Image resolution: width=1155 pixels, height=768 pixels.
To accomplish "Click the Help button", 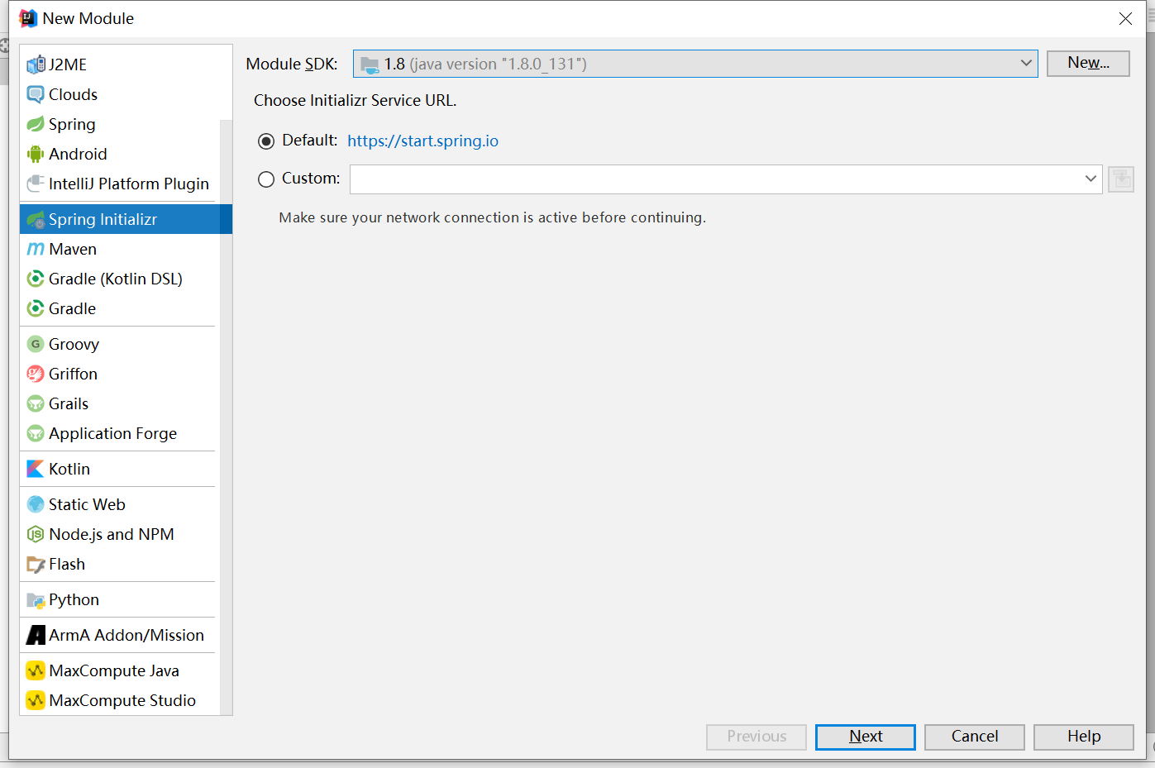I will click(x=1084, y=737).
